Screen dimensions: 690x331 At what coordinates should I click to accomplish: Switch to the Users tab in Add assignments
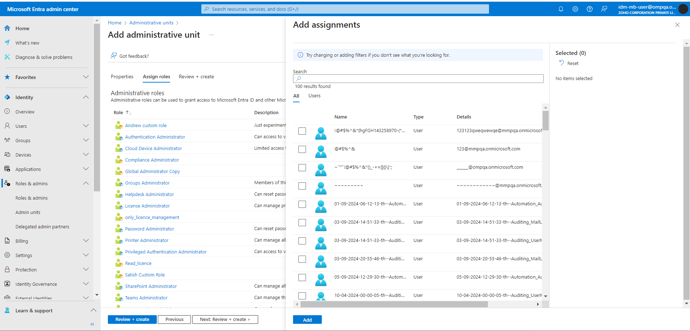(314, 95)
